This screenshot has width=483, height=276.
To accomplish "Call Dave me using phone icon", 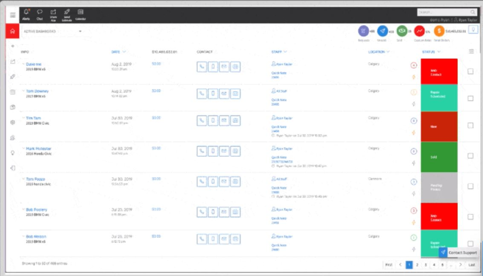I will click(x=202, y=67).
